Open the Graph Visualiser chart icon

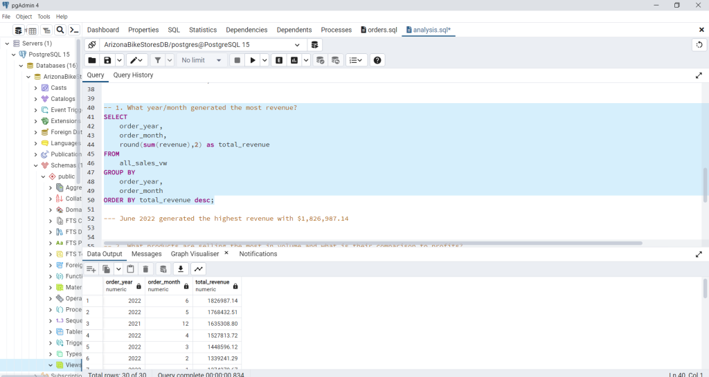(x=199, y=269)
